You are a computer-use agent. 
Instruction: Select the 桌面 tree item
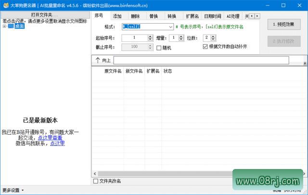pyautogui.click(x=20, y=26)
